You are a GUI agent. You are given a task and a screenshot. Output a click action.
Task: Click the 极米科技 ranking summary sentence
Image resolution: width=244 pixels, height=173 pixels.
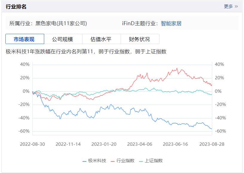point(86,51)
